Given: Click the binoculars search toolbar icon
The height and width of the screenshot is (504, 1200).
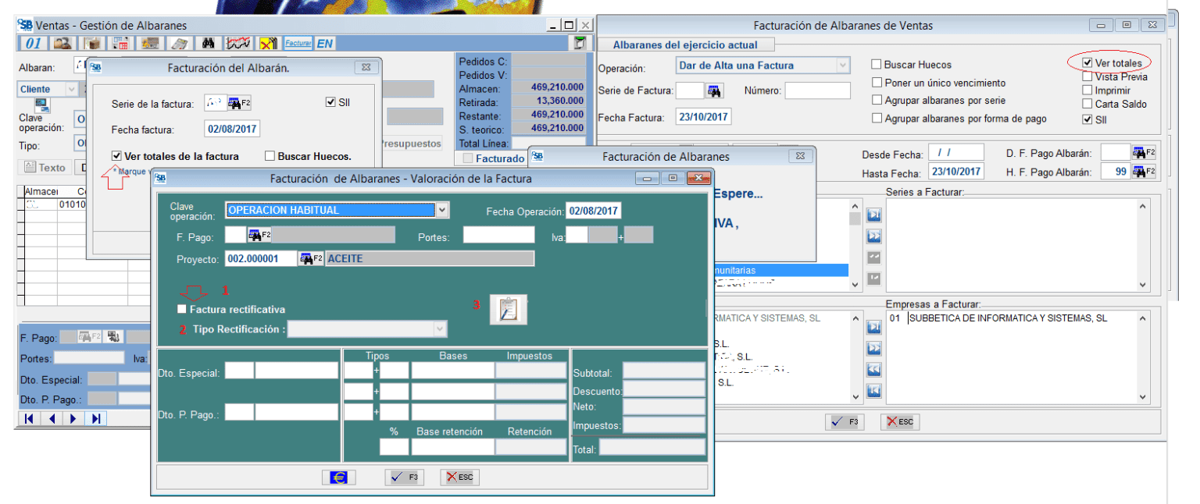Looking at the screenshot, I should (209, 44).
